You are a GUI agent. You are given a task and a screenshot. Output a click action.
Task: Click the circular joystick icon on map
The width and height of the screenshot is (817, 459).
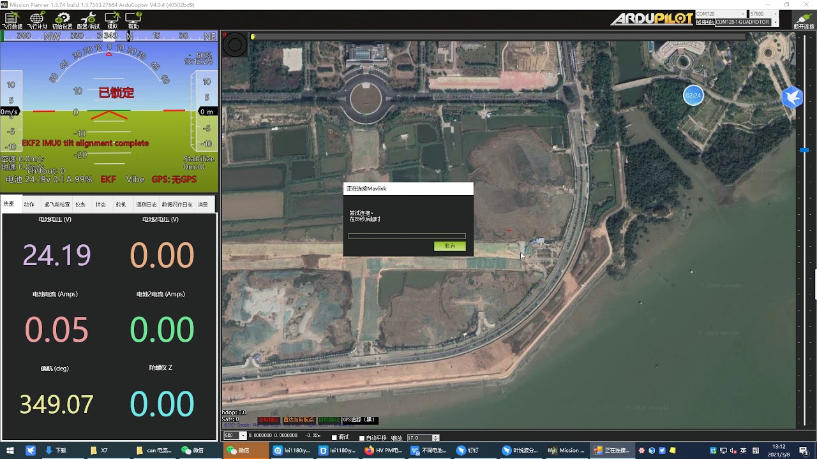(x=235, y=45)
